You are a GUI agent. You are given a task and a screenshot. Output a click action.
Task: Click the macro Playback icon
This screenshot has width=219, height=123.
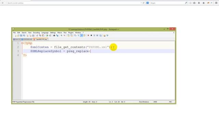click(x=94, y=36)
